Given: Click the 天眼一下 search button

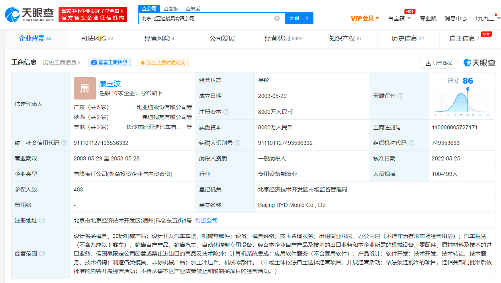Looking at the screenshot, I should pos(299,18).
